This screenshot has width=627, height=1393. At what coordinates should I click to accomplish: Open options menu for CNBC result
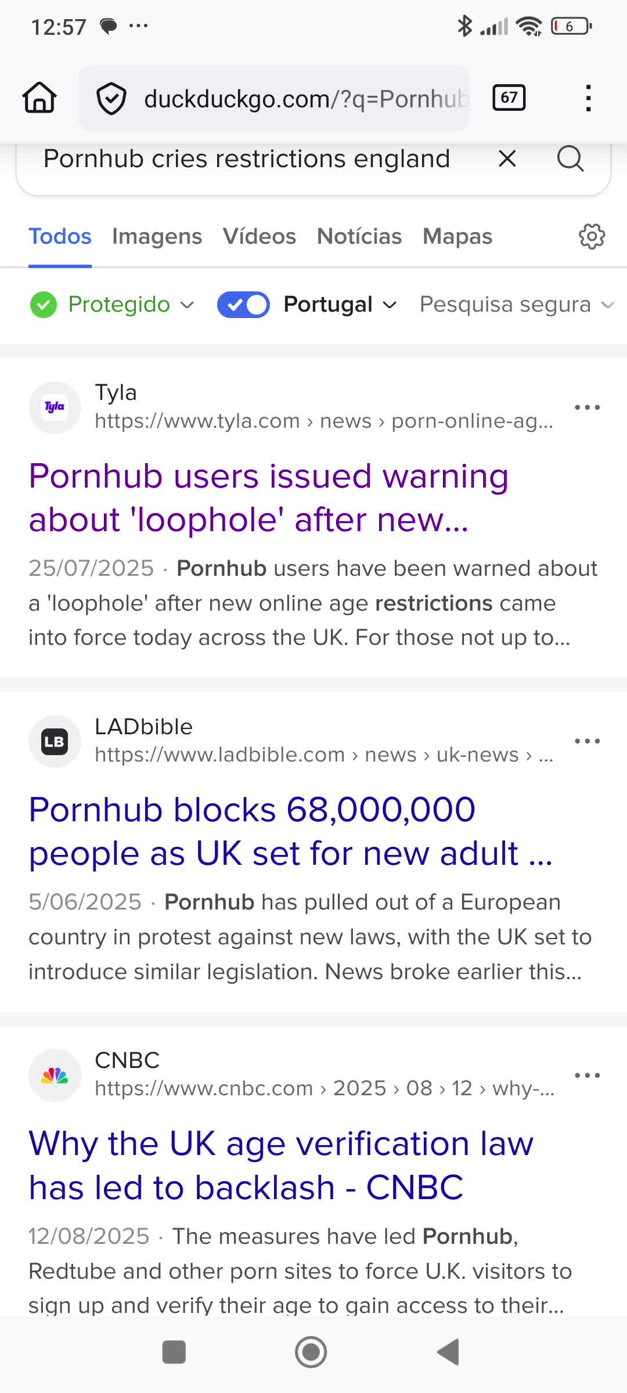click(587, 1076)
